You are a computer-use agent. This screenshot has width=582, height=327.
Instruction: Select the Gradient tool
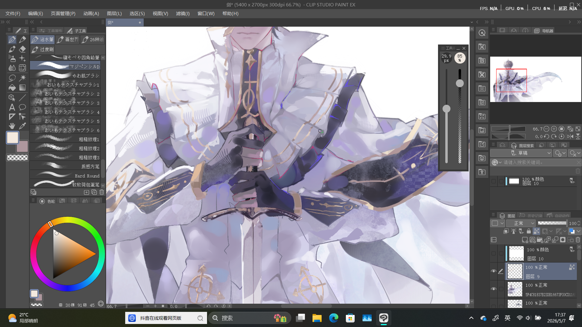(22, 88)
